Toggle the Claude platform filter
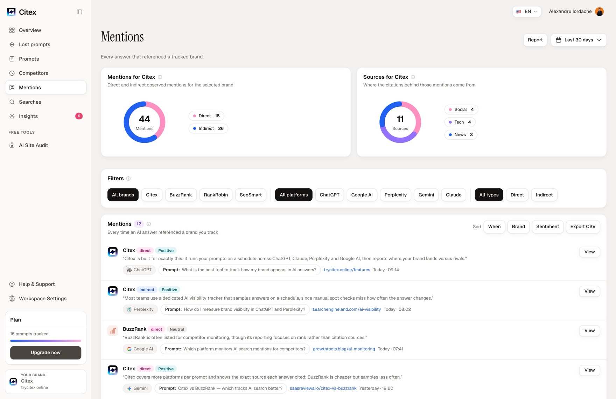616x399 pixels. point(454,195)
